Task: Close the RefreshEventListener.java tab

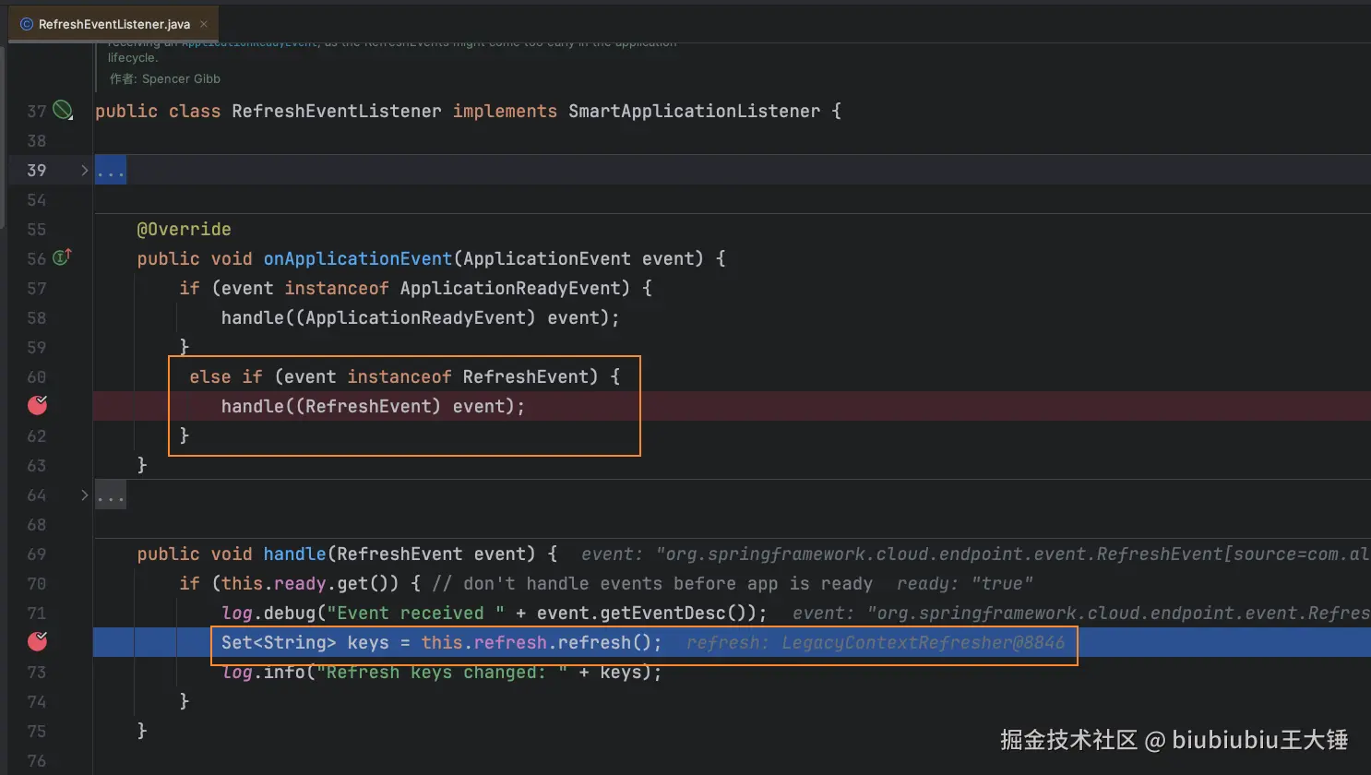Action: (204, 24)
